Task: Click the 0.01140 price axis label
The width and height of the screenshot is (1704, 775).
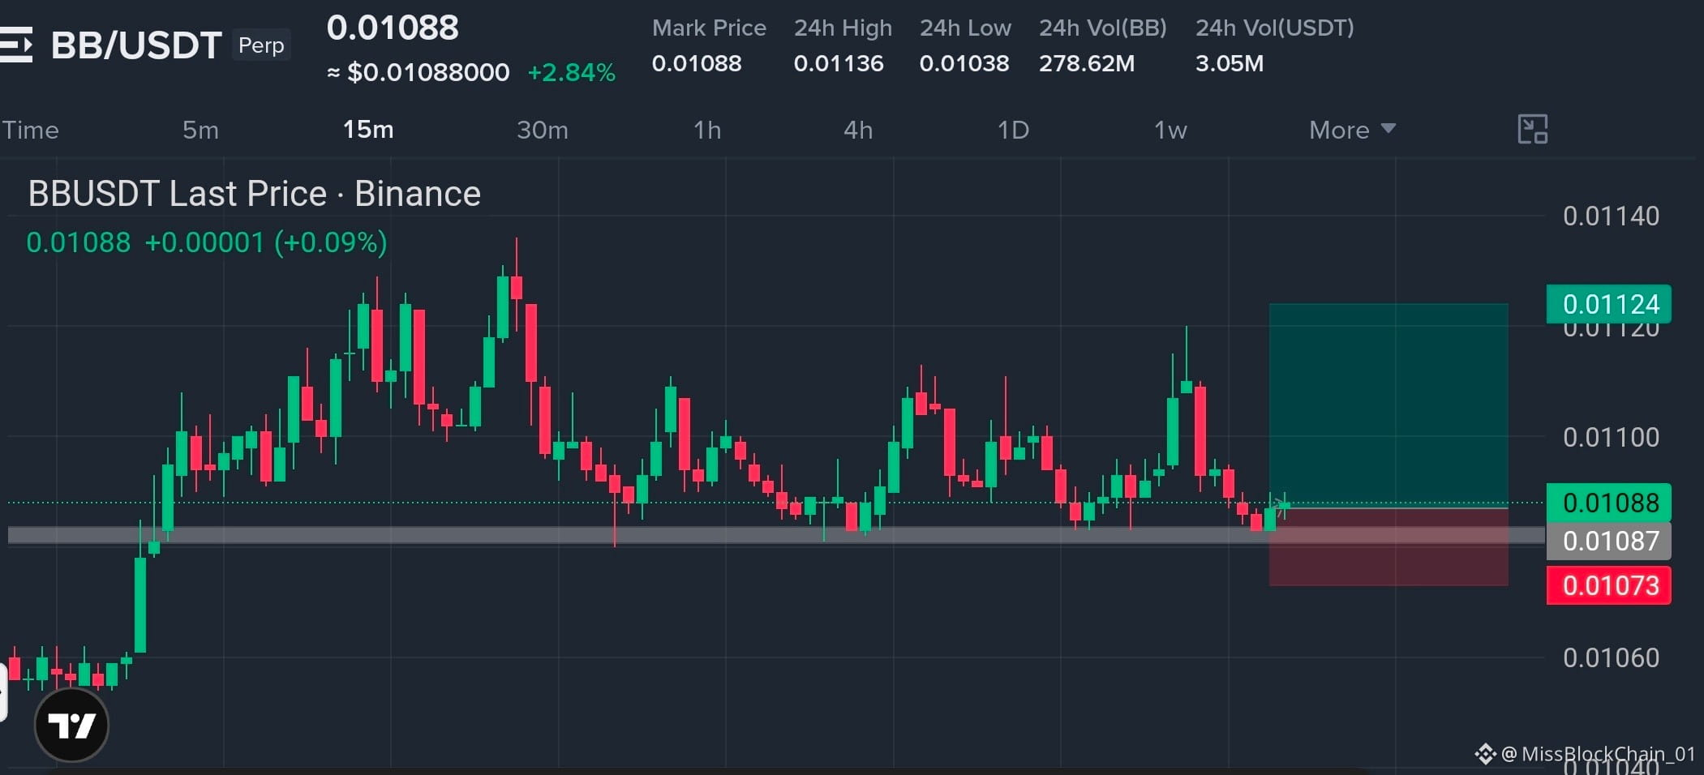Action: [x=1611, y=216]
